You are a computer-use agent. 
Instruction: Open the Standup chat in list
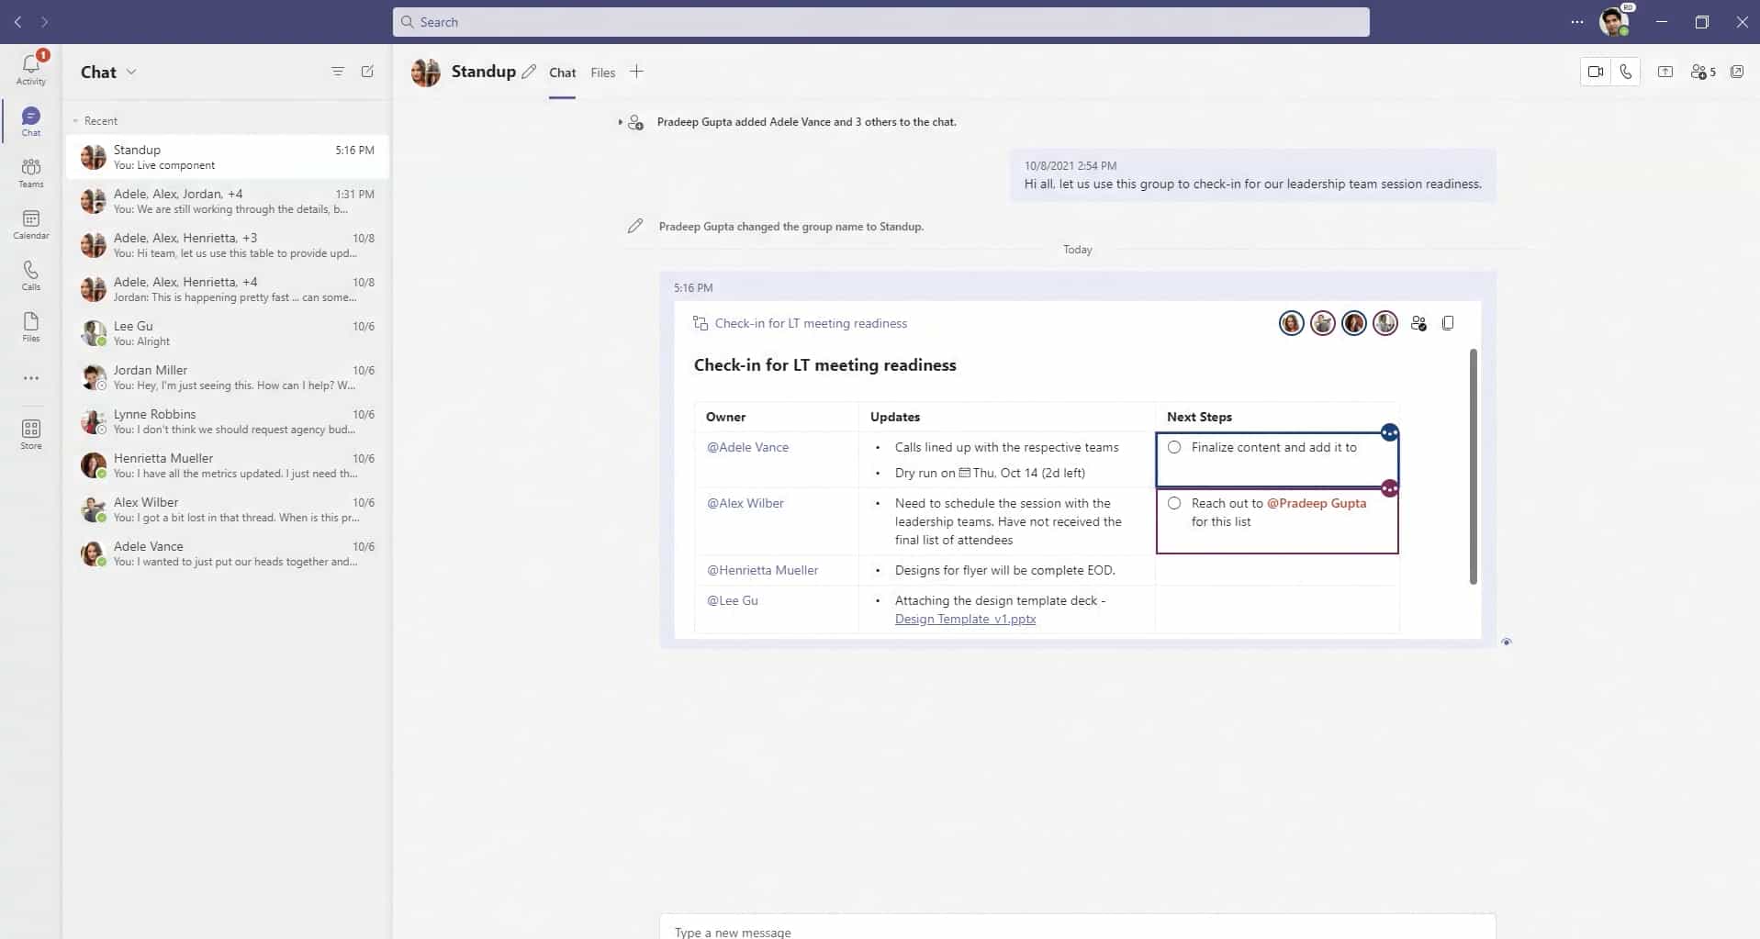227,157
